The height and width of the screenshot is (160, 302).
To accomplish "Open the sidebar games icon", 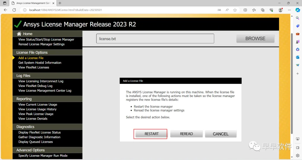I will click(x=298, y=42).
